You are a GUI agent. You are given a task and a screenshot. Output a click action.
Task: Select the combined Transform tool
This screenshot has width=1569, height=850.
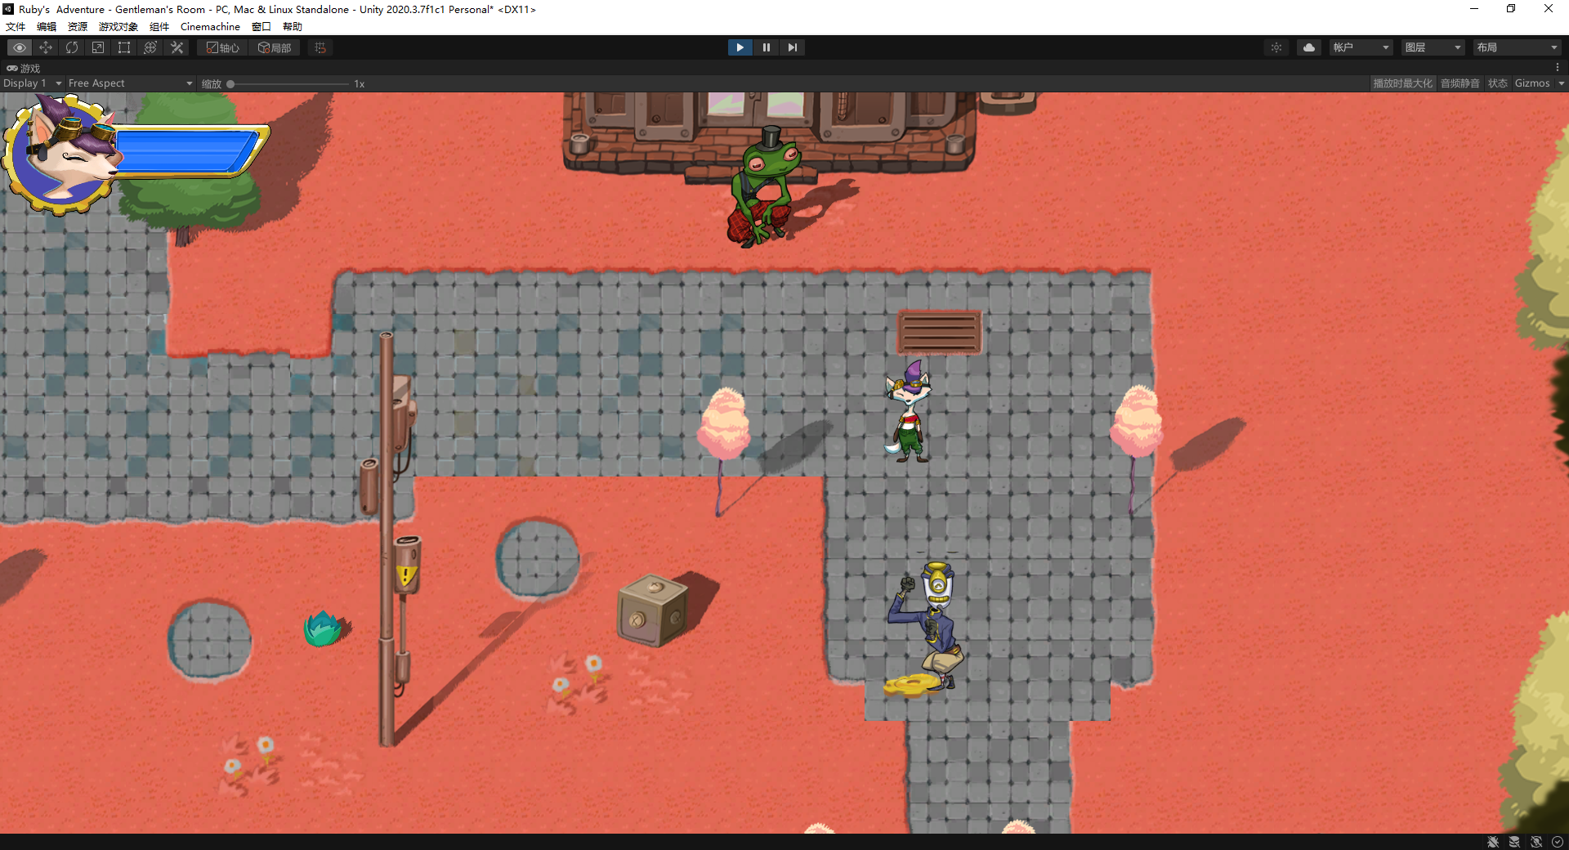point(150,47)
